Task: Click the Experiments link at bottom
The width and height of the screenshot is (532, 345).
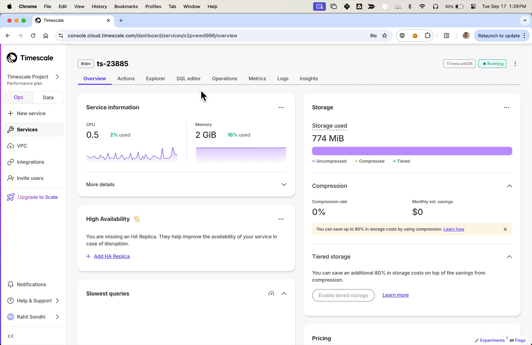Action: click(489, 340)
